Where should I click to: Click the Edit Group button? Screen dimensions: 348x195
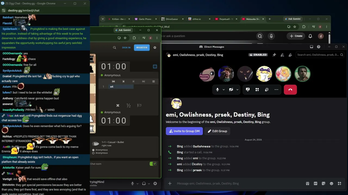coord(217,131)
